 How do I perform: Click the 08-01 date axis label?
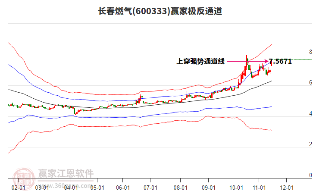(x=181, y=188)
